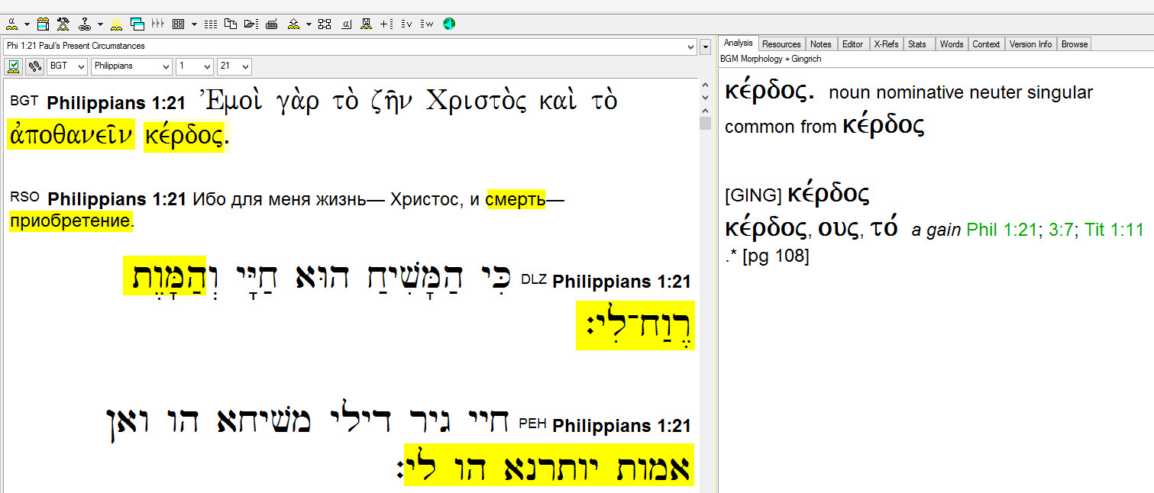Open dropdown arrow beside the grid layout icon
Viewport: 1154px width, 493px height.
pos(194,24)
